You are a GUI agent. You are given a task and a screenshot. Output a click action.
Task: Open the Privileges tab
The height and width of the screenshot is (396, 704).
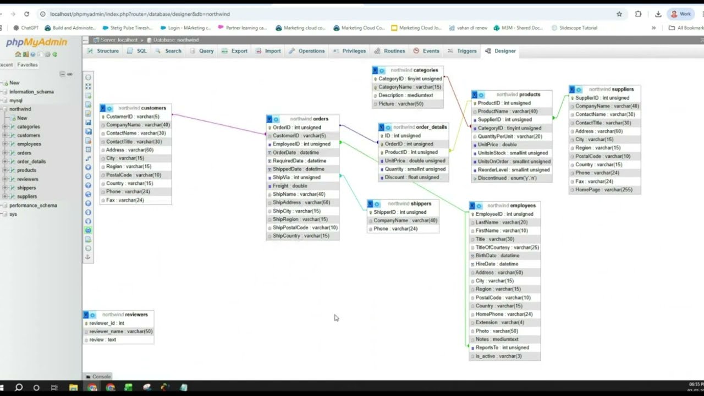tap(350, 51)
